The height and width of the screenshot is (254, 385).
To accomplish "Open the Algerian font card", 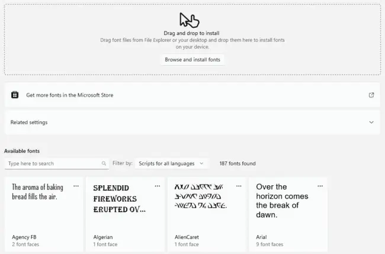I will pos(126,215).
